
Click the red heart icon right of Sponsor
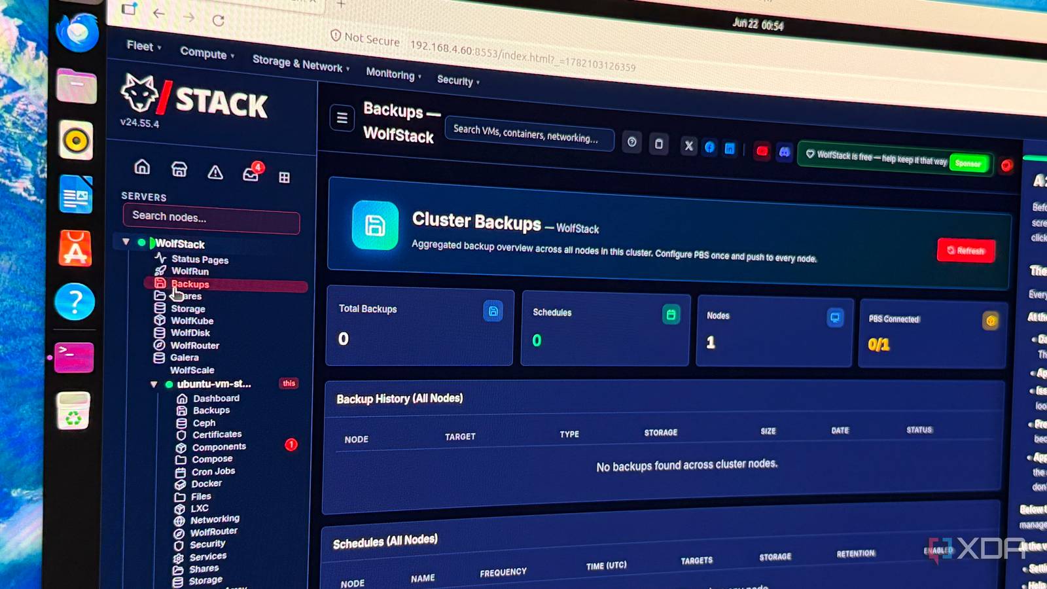[1006, 166]
